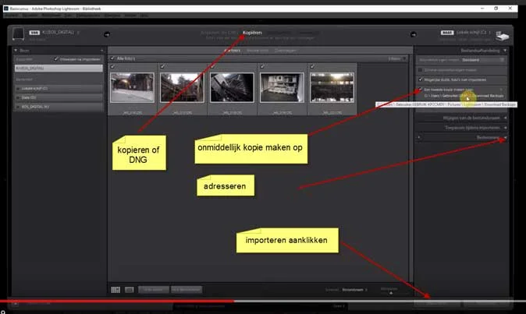
Task: Switch to loupe view icon in bottom toolbar
Action: click(129, 290)
